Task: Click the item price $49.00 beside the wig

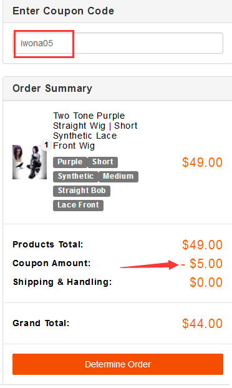Action: click(202, 162)
